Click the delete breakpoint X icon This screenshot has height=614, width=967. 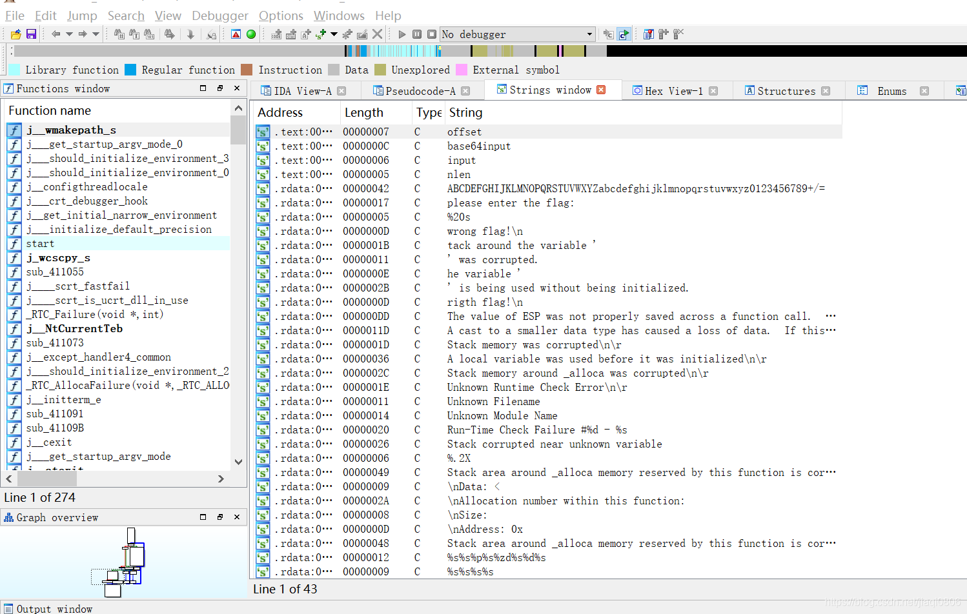[678, 34]
